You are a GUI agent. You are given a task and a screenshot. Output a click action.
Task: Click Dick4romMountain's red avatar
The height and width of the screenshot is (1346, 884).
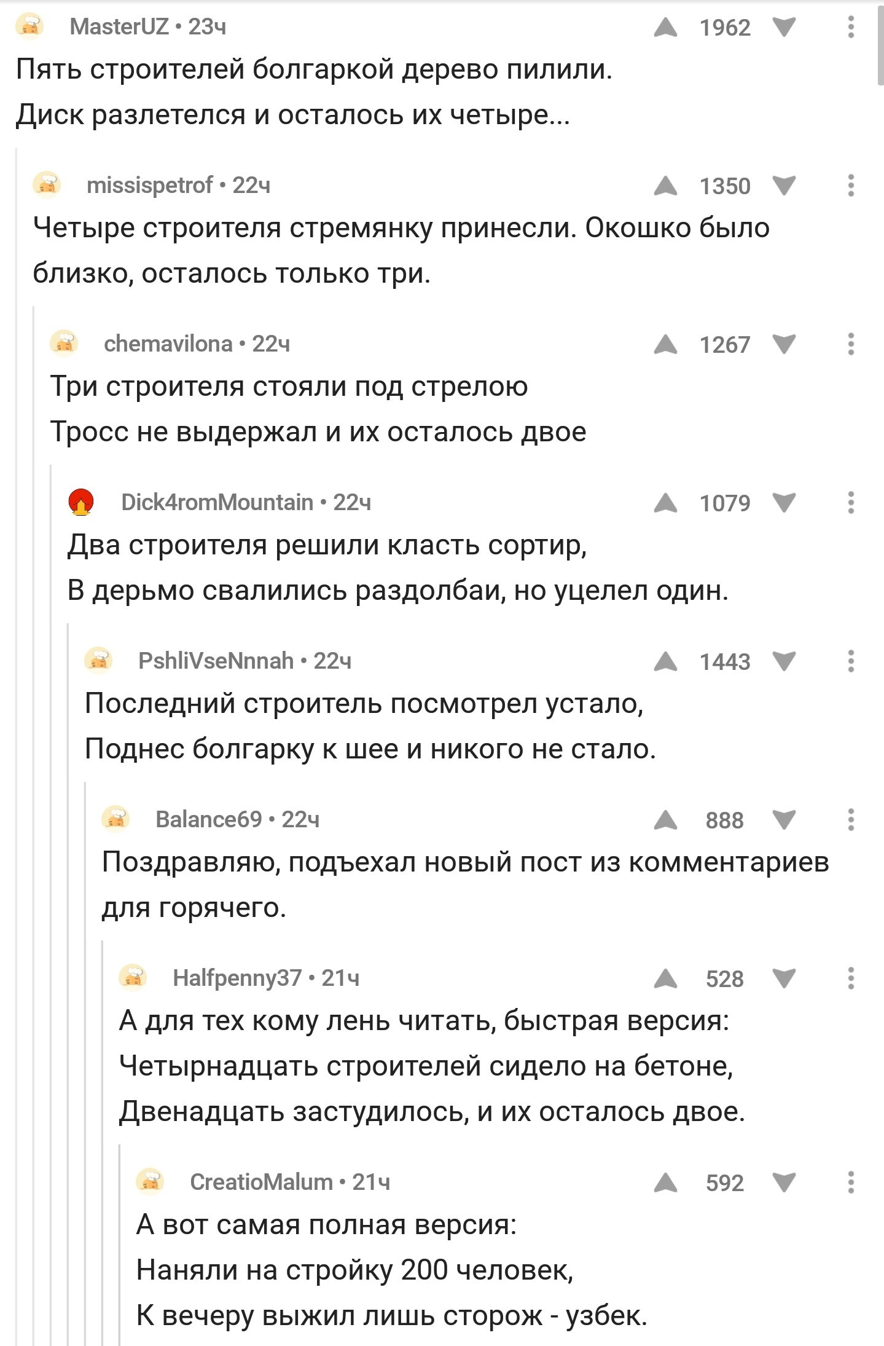[81, 502]
